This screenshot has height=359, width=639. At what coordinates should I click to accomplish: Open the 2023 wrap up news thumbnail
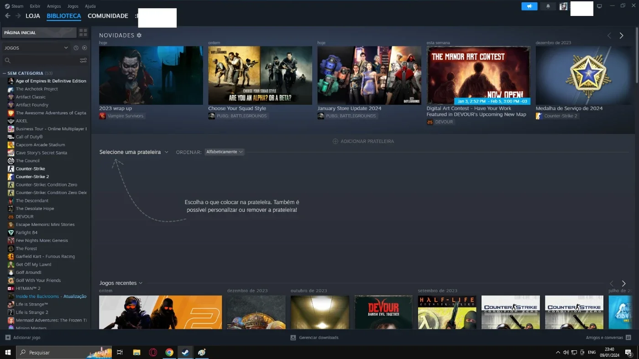pyautogui.click(x=151, y=75)
